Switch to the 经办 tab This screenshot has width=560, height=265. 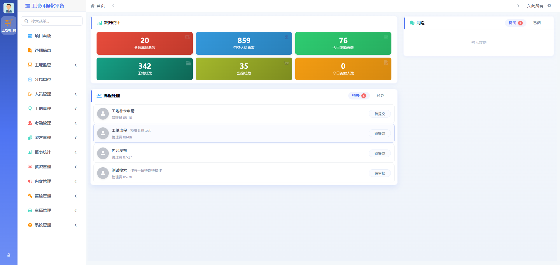[x=380, y=96]
